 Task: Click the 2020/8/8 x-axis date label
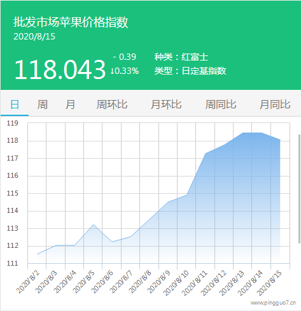pyautogui.click(x=140, y=282)
